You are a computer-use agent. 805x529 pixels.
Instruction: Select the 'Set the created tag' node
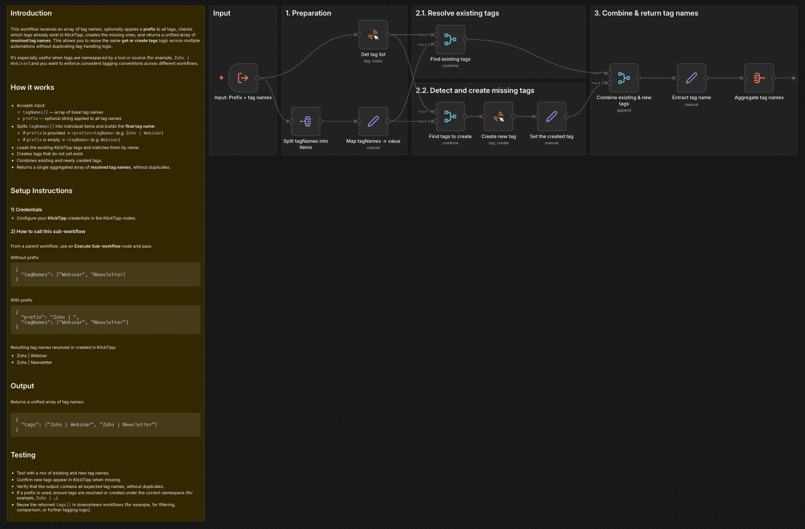click(551, 117)
